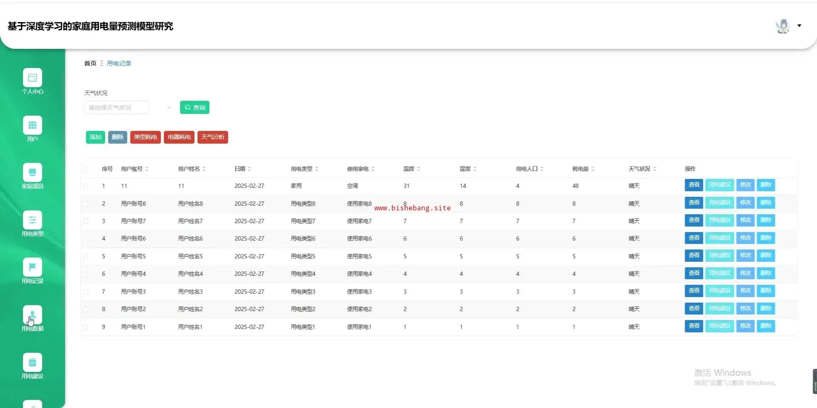Click the 用电记录 breadcrumb link
The height and width of the screenshot is (408, 817).
[x=119, y=63]
